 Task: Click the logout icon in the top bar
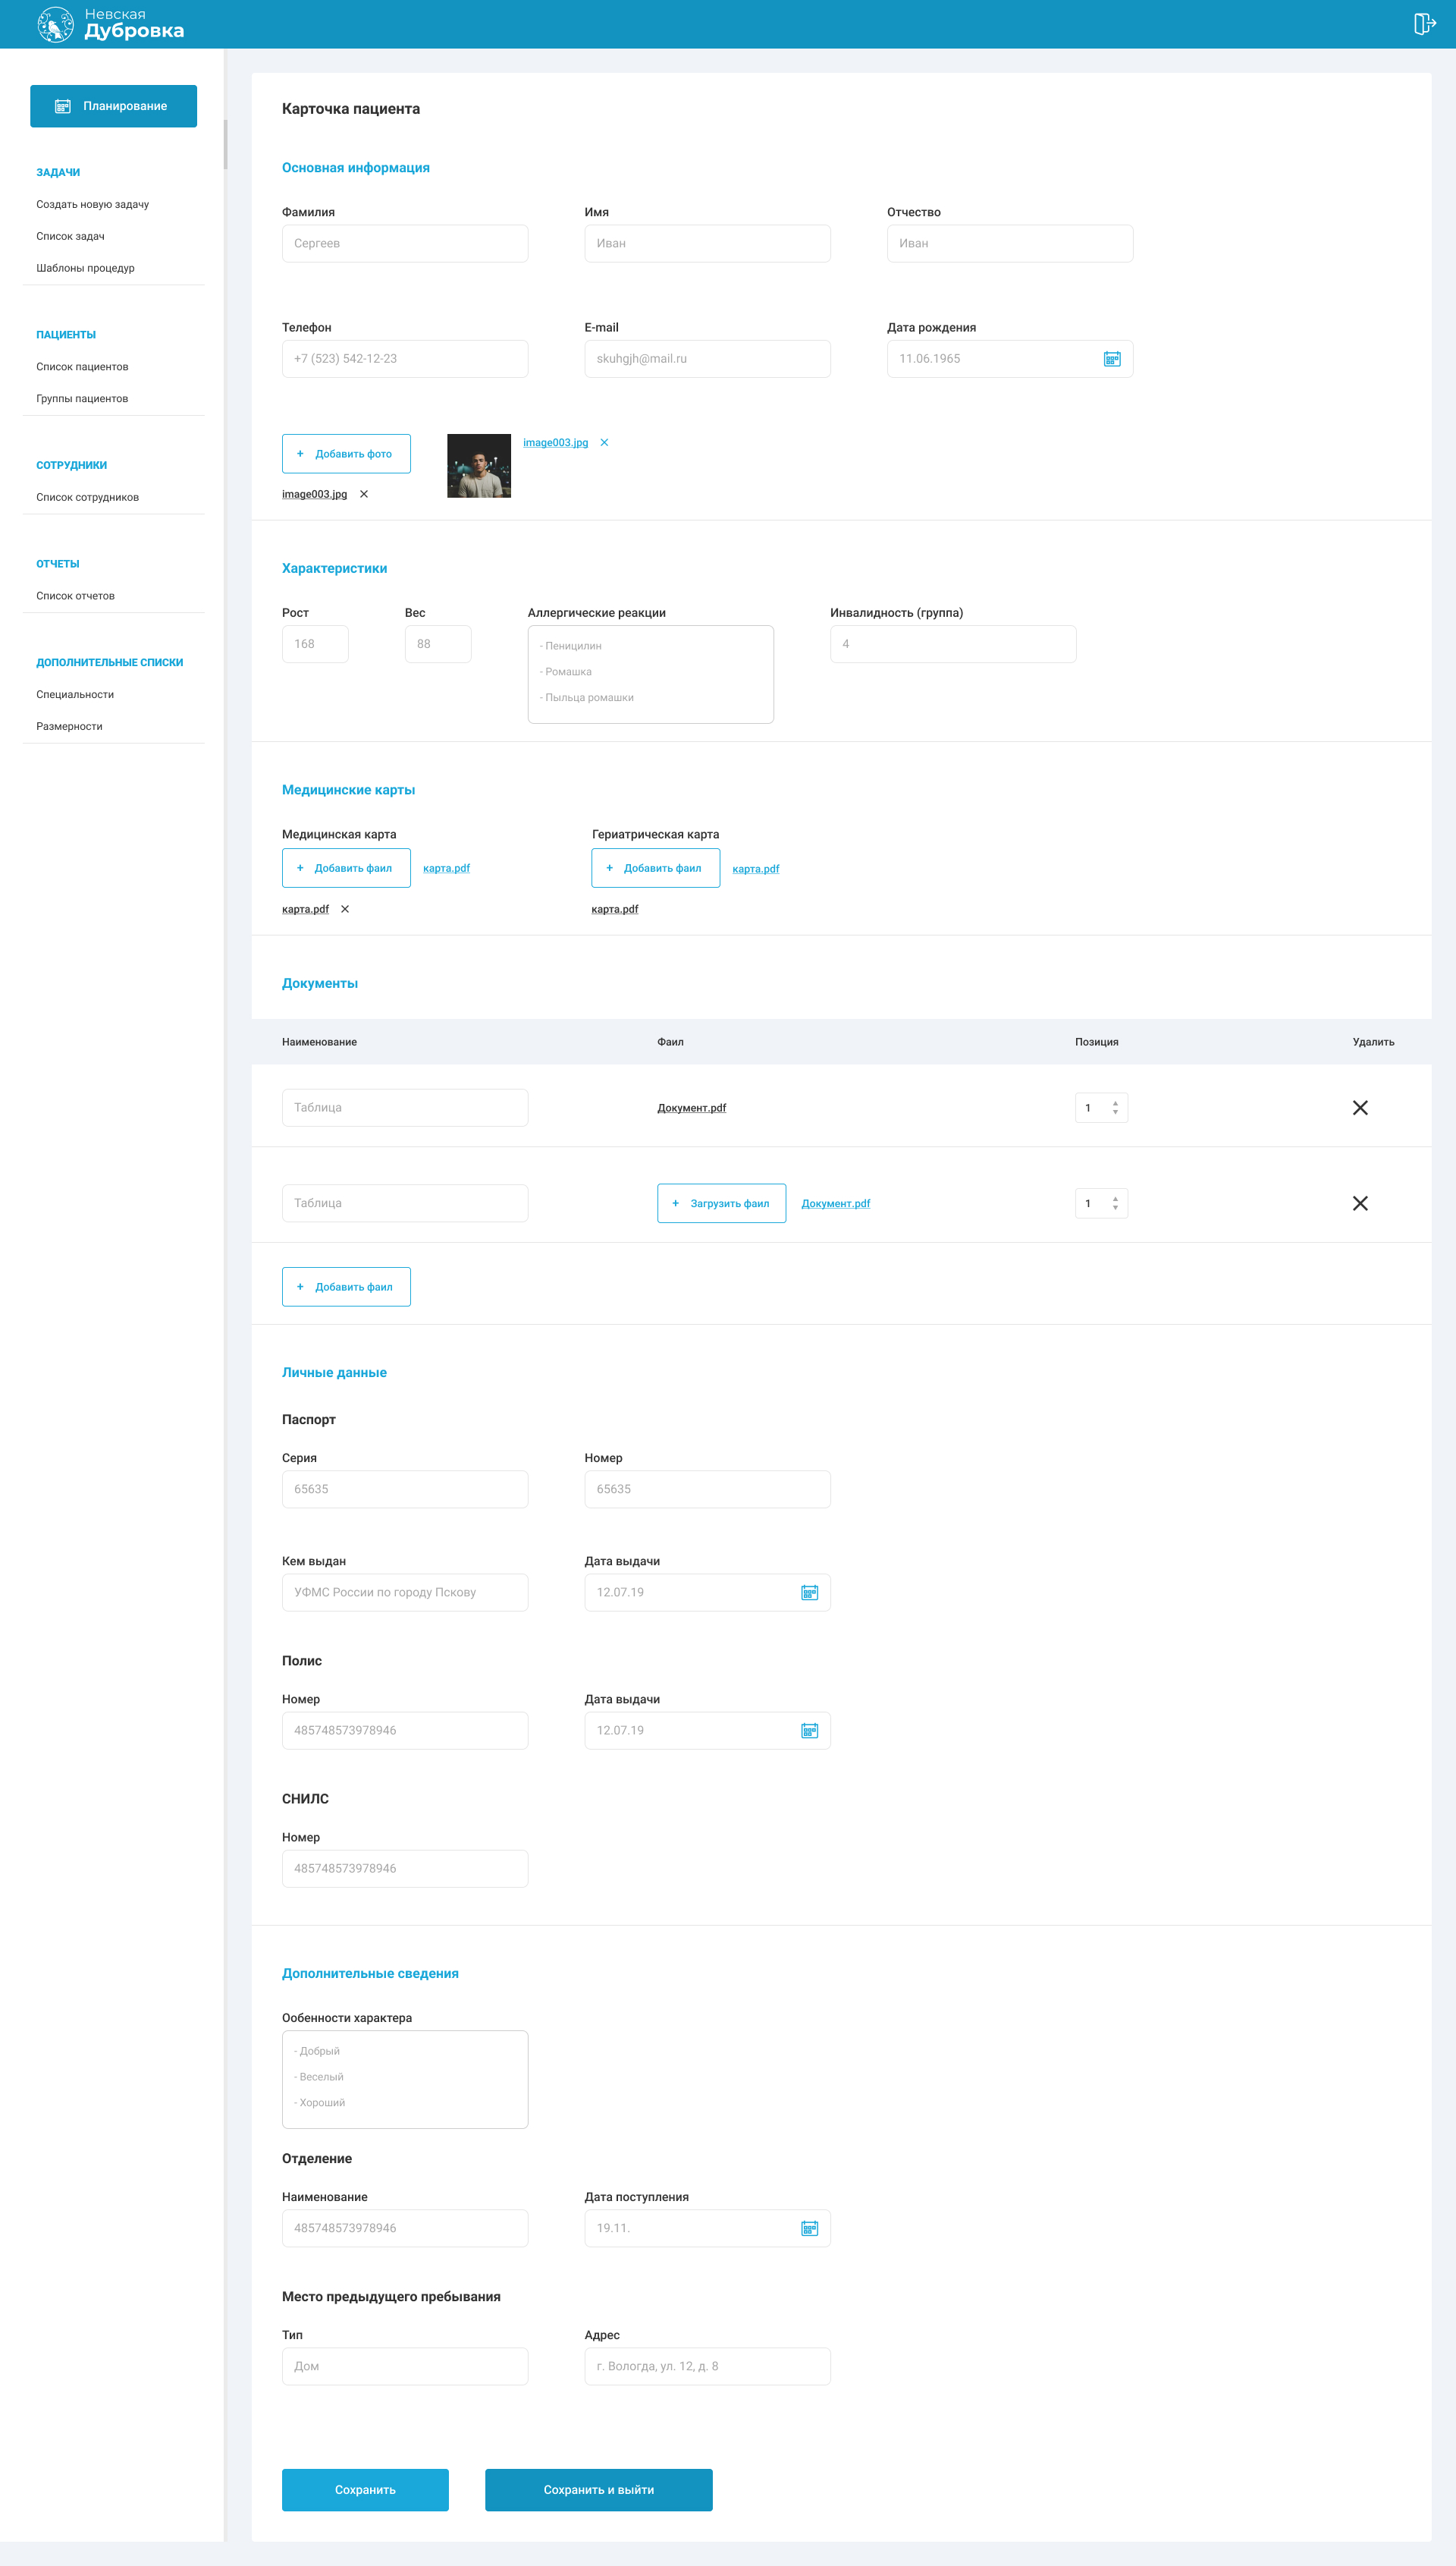(x=1424, y=24)
